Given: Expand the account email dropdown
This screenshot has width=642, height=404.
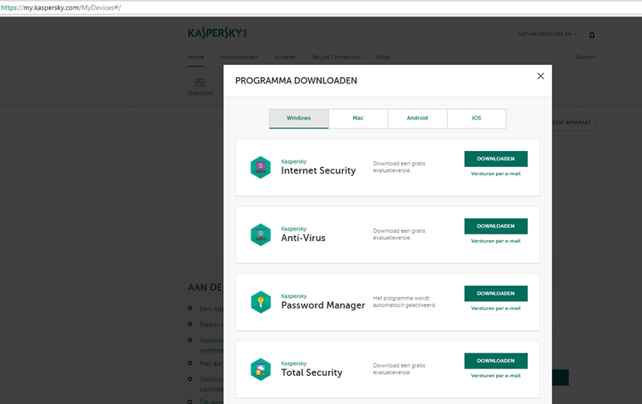Looking at the screenshot, I should (548, 35).
